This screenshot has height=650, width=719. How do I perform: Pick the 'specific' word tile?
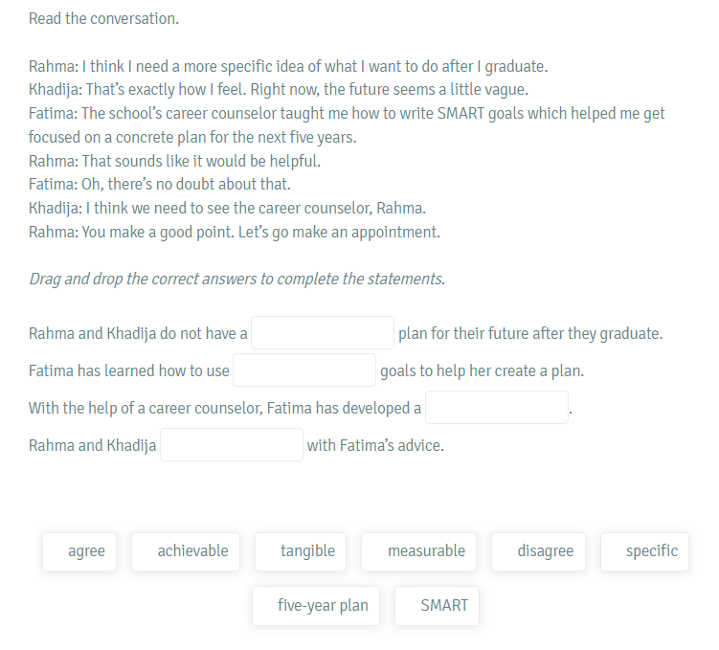tap(644, 551)
